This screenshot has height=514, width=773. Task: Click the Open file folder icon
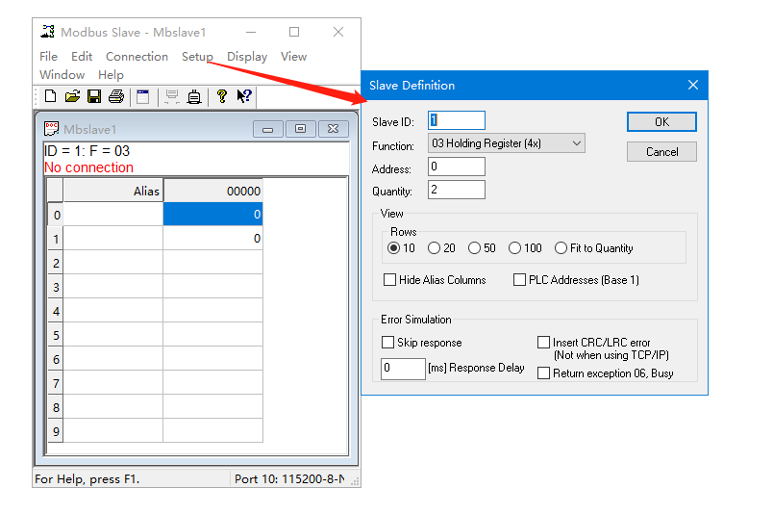pyautogui.click(x=72, y=96)
